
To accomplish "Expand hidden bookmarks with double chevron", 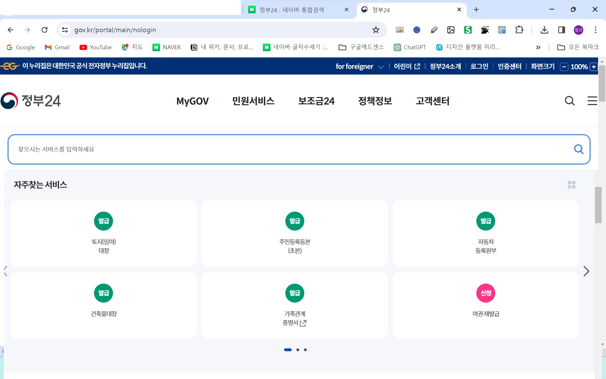I will tap(538, 47).
